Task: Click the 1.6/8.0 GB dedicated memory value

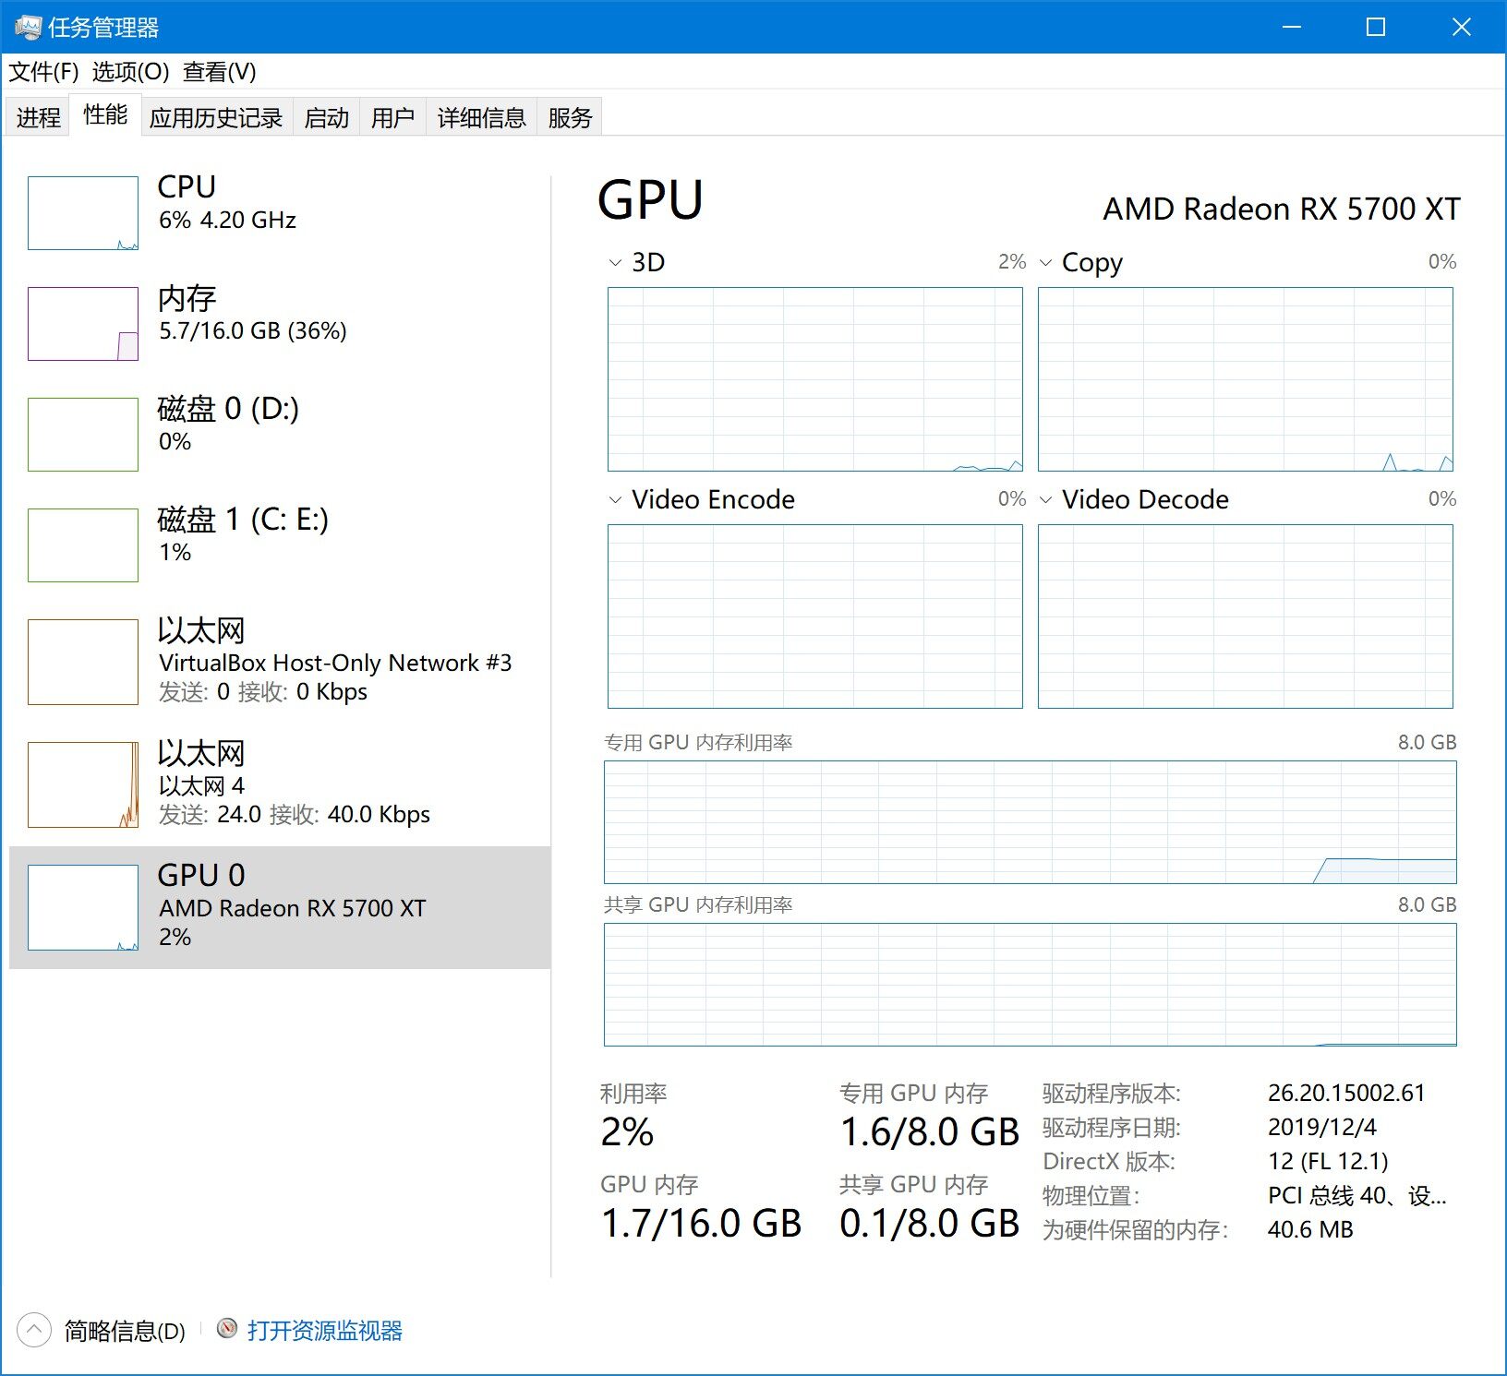Action: pyautogui.click(x=930, y=1132)
